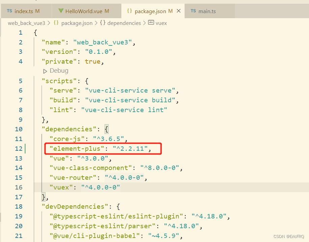Click the "vuex" key on line 16
Image resolution: width=309 pixels, height=242 pixels.
(x=61, y=187)
